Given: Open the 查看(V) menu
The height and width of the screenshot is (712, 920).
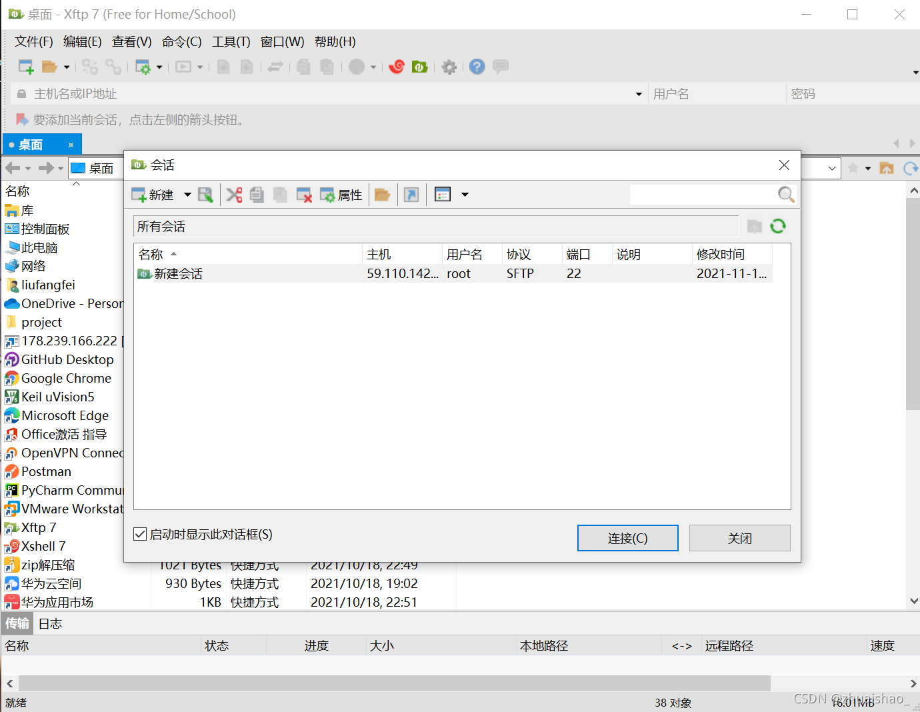Looking at the screenshot, I should tap(132, 42).
